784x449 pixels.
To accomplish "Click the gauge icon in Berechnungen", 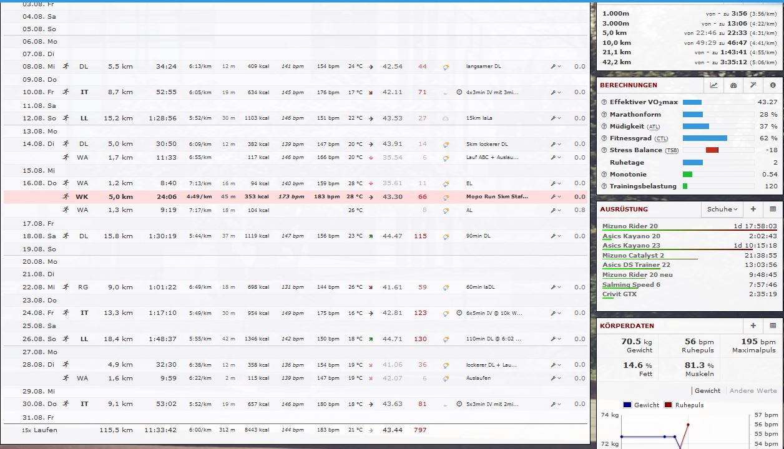I will click(x=733, y=85).
